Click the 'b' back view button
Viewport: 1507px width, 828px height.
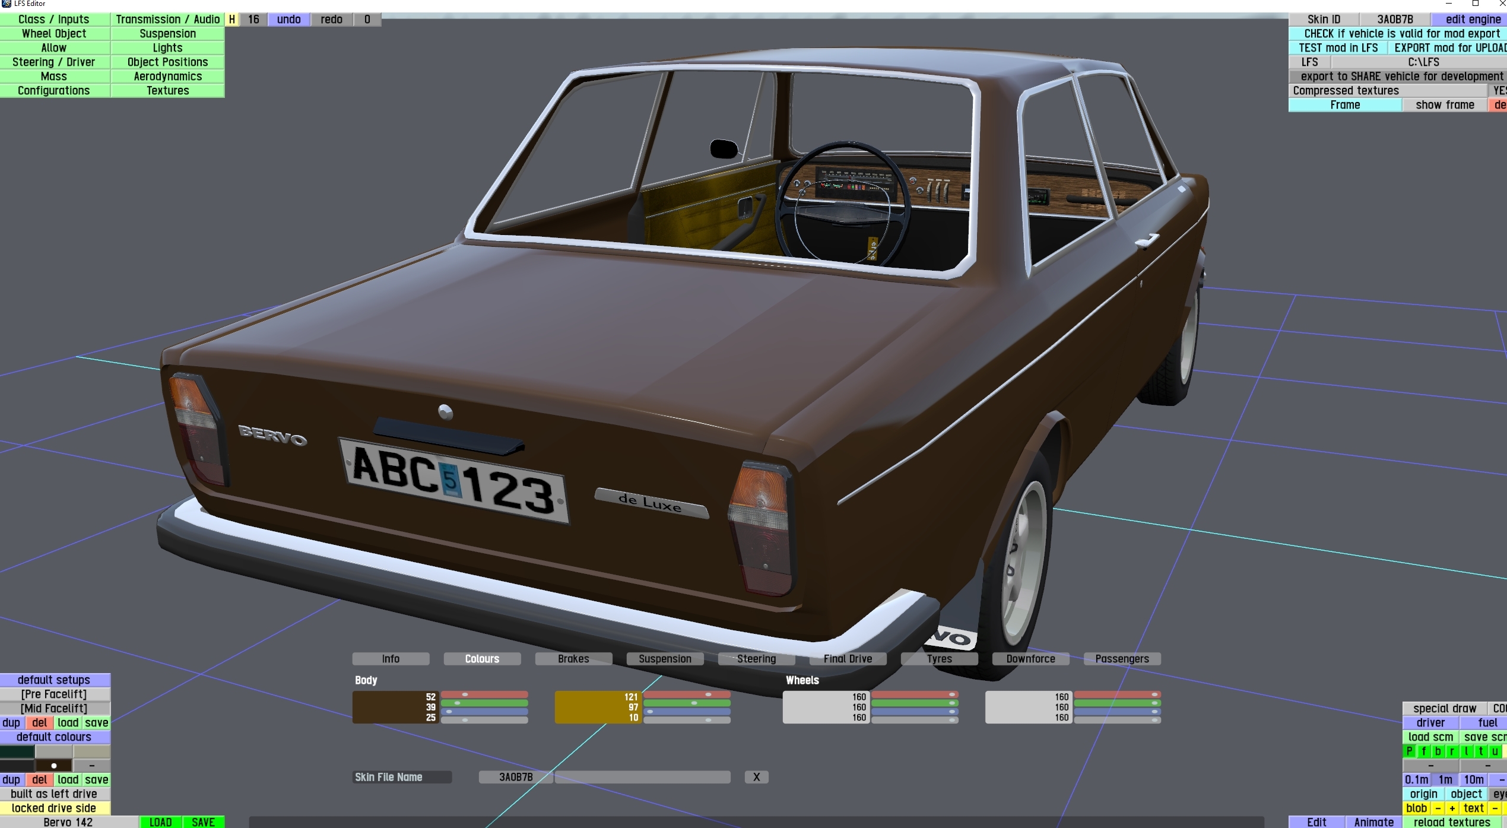point(1438,751)
